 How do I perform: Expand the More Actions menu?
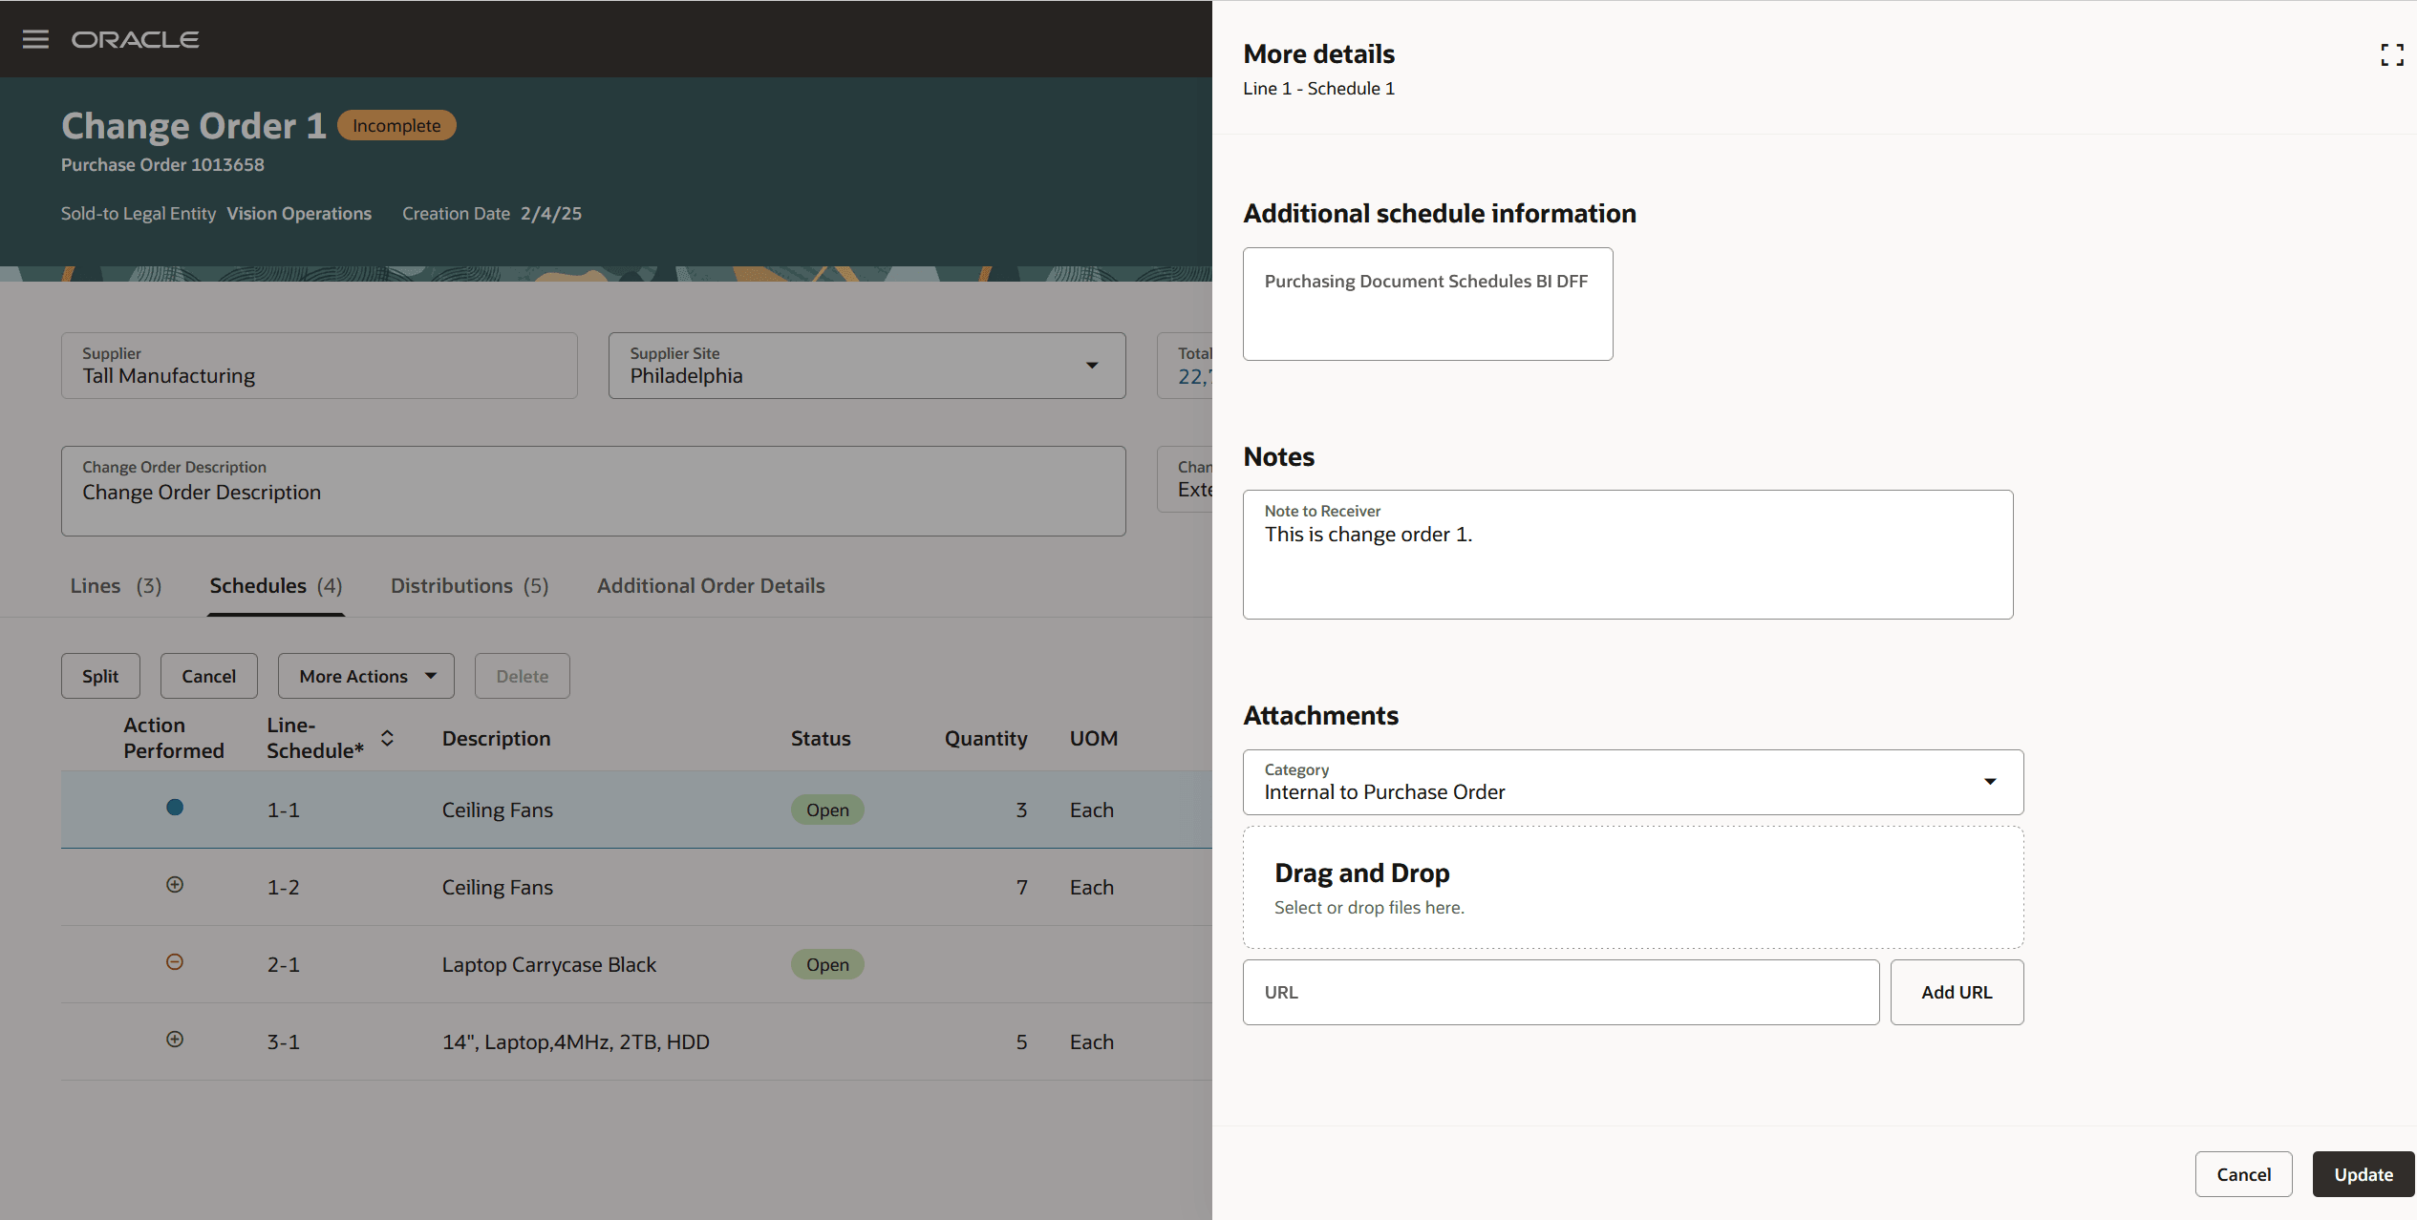366,676
